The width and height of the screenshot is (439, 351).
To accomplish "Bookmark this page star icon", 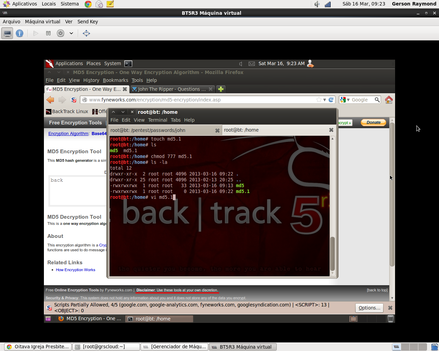I will click(319, 100).
